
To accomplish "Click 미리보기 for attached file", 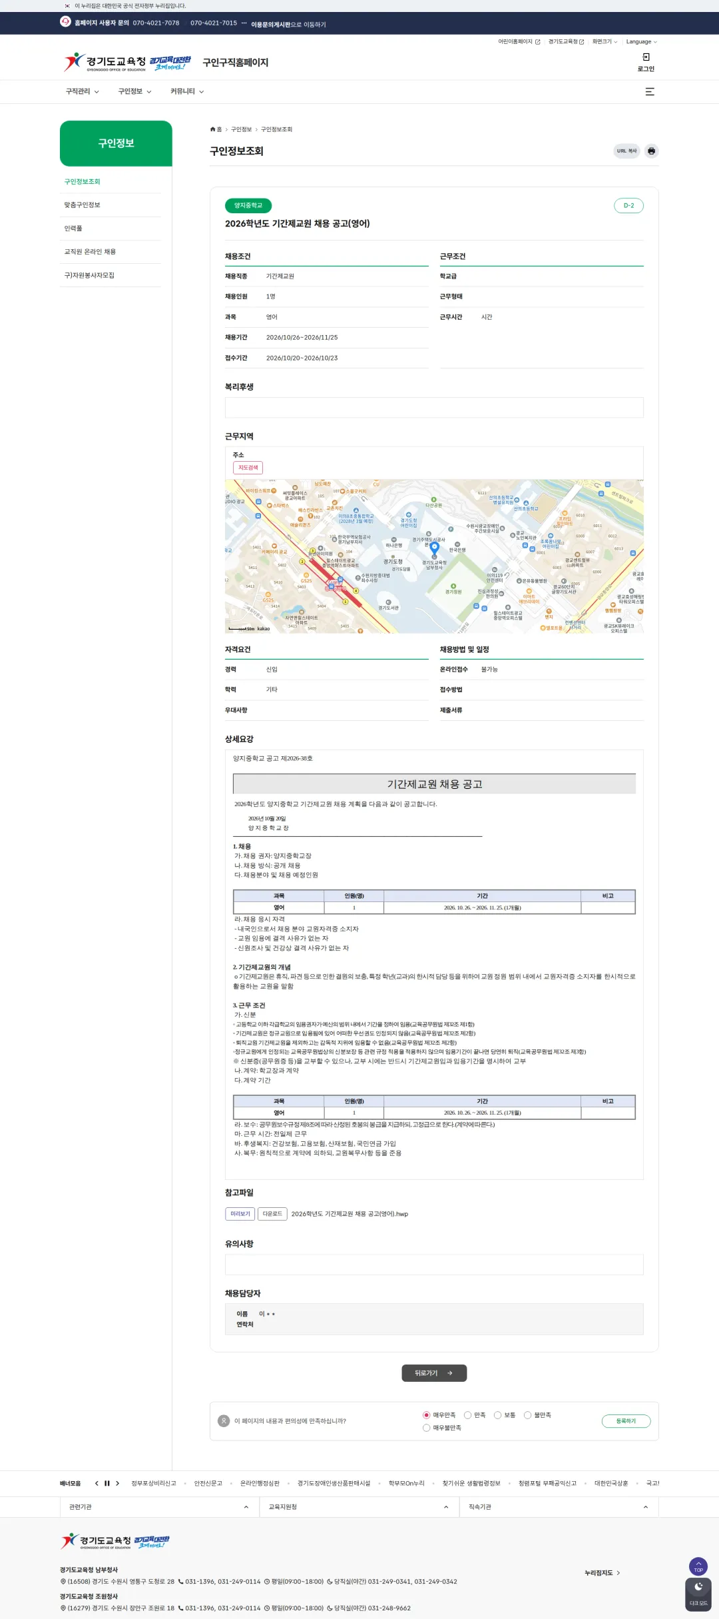I will [240, 1214].
